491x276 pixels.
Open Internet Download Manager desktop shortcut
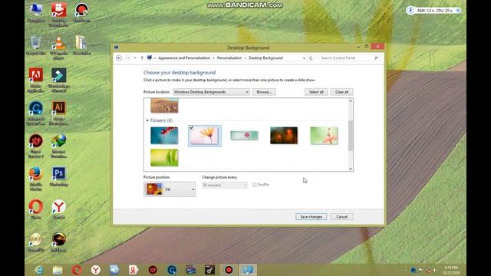(x=58, y=146)
